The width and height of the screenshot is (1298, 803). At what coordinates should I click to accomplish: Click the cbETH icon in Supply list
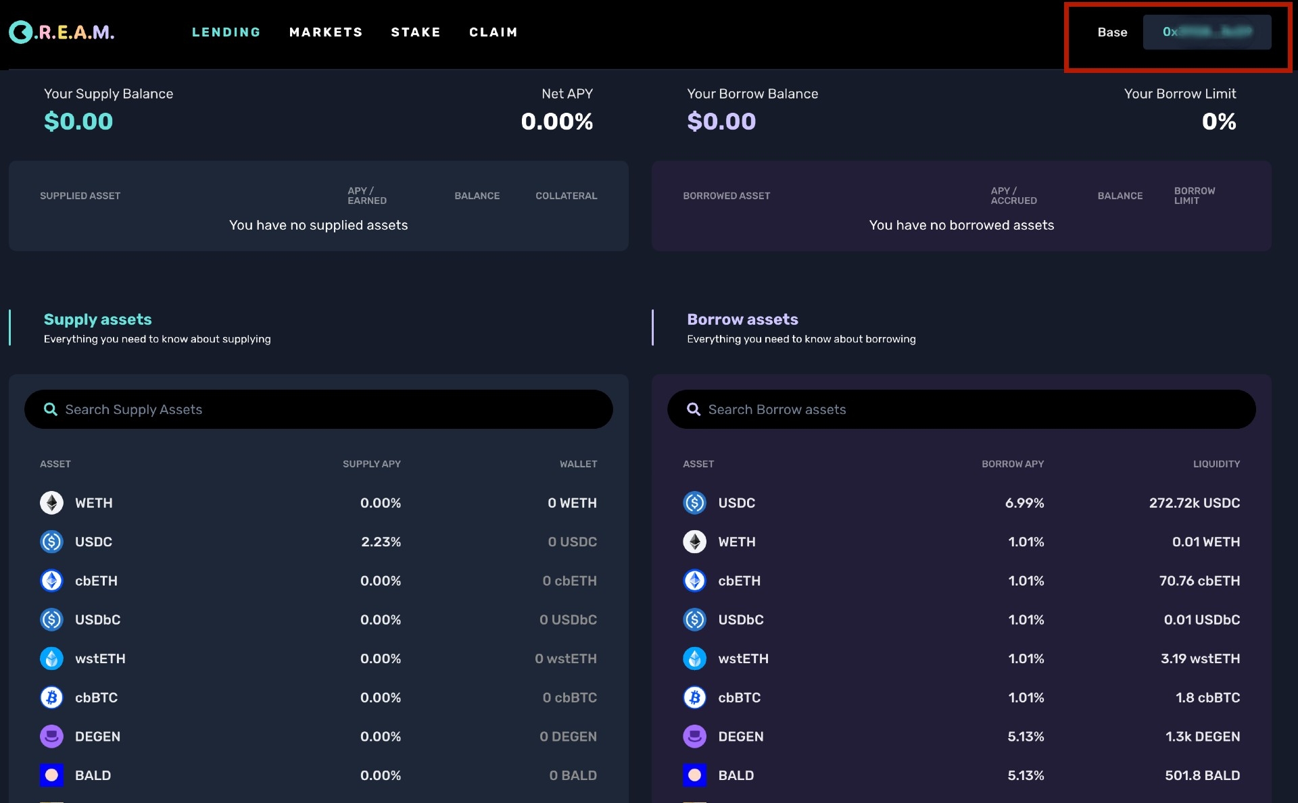[51, 581]
